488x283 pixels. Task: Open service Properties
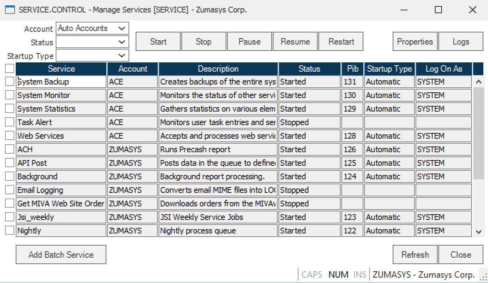tap(414, 41)
